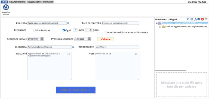Refresh the Documenti collegati panel
Screen dimensions: 209x99
tap(188, 19)
